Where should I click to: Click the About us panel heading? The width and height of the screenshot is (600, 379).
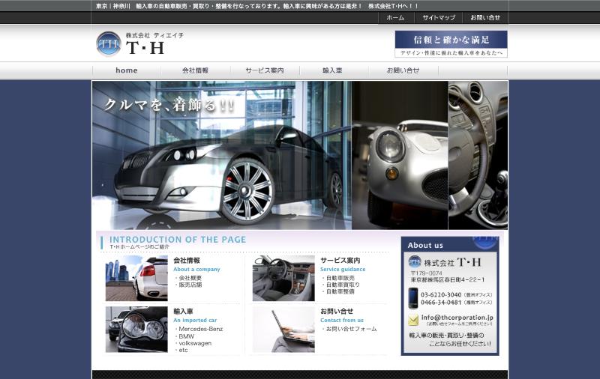[425, 245]
